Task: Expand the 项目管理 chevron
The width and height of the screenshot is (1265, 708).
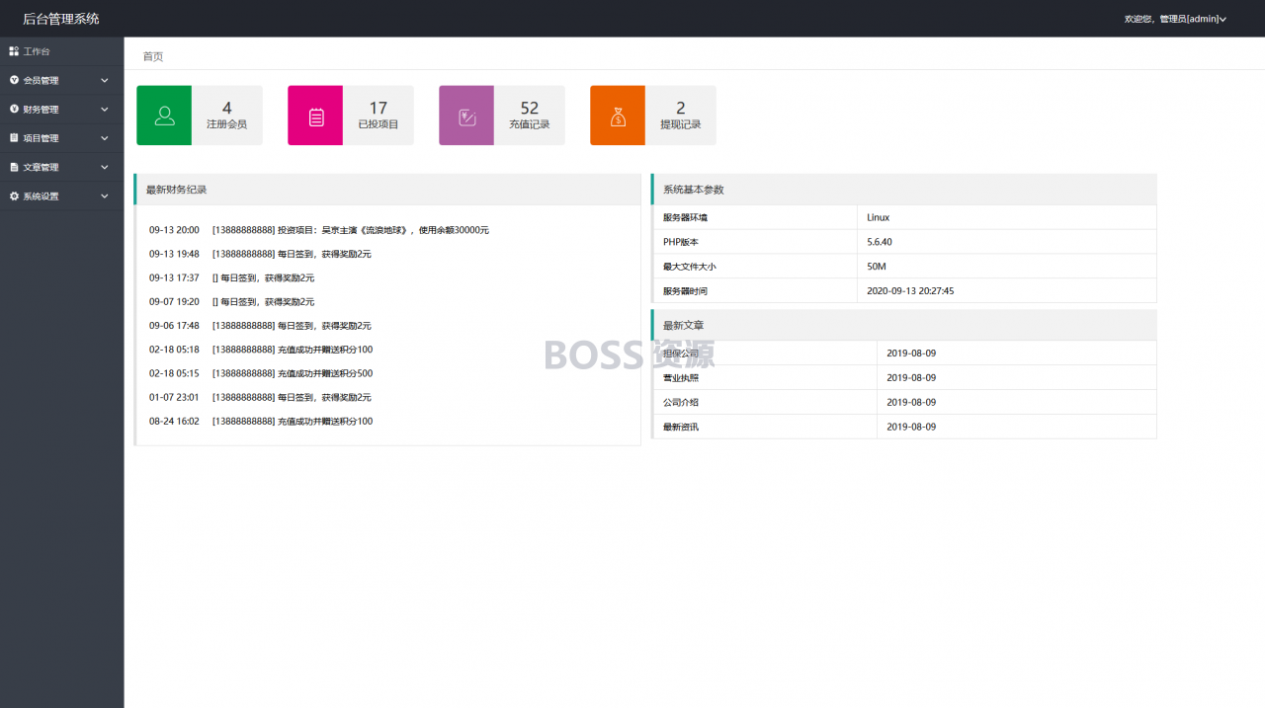Action: coord(105,138)
